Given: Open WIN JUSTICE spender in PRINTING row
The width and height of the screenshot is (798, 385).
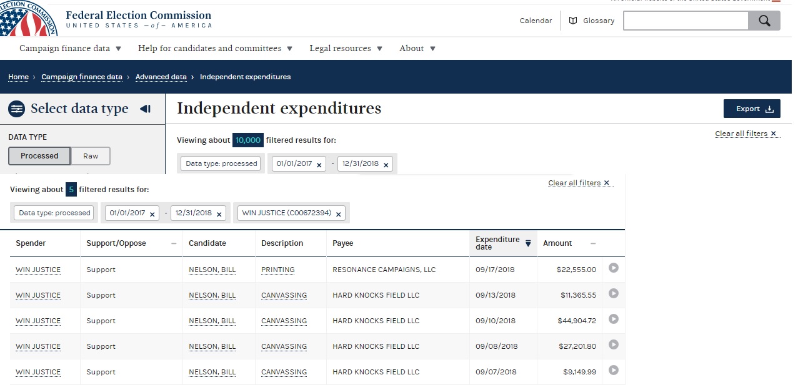Looking at the screenshot, I should coord(38,270).
